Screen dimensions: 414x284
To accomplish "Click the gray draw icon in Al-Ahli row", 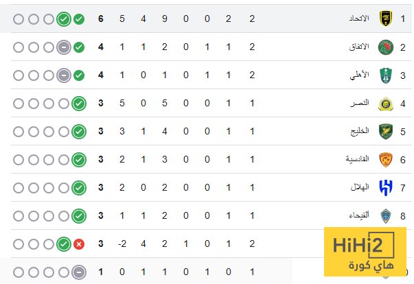I will pos(63,75).
